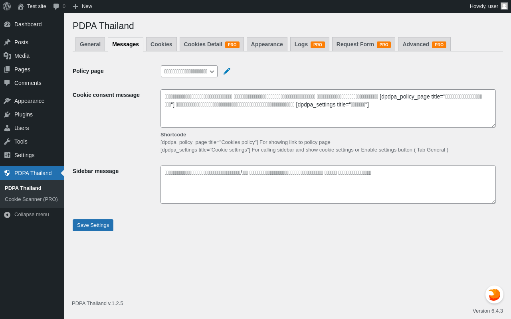The height and width of the screenshot is (319, 511).
Task: Click inside the Cookie consent message textarea
Action: tap(328, 108)
